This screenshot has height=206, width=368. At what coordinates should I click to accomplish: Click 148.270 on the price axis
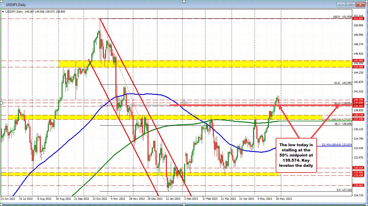pos(359,44)
